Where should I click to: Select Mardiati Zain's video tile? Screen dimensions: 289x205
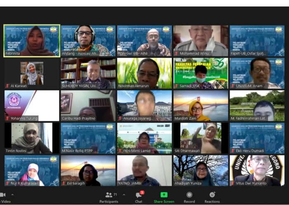point(200,105)
